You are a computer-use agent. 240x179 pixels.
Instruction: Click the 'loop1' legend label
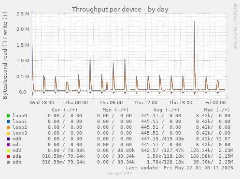tap(20, 122)
